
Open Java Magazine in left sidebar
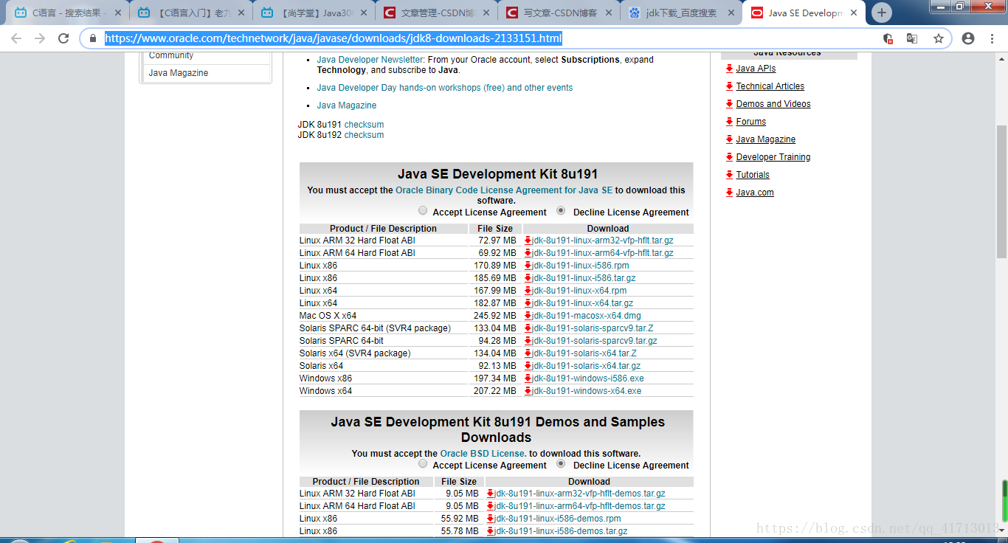pos(179,73)
